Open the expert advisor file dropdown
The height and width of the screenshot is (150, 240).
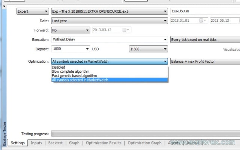tap(165, 12)
